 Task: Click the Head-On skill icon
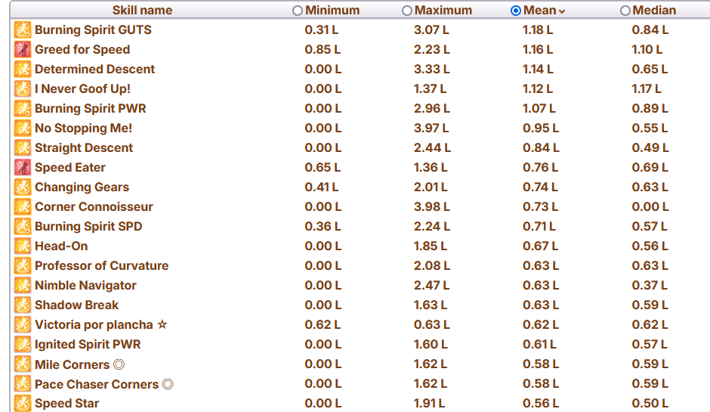coord(23,246)
